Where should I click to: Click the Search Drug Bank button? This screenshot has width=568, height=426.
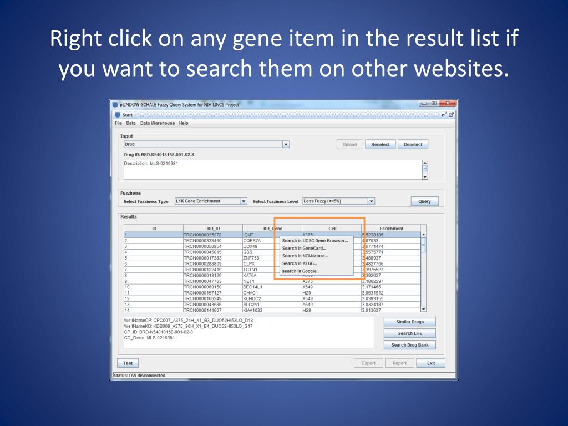[410, 345]
